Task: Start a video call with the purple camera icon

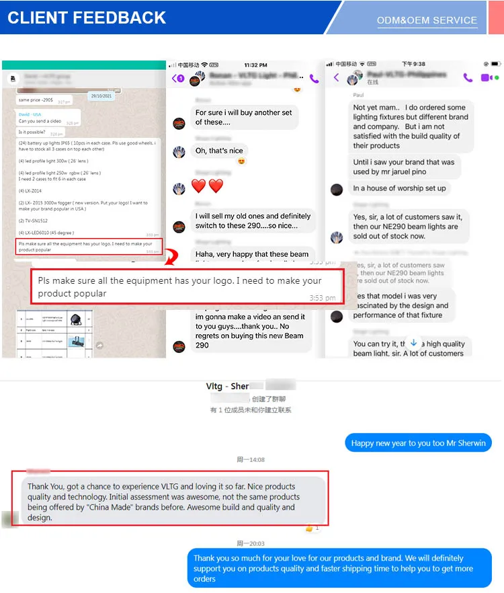Action: coord(487,77)
